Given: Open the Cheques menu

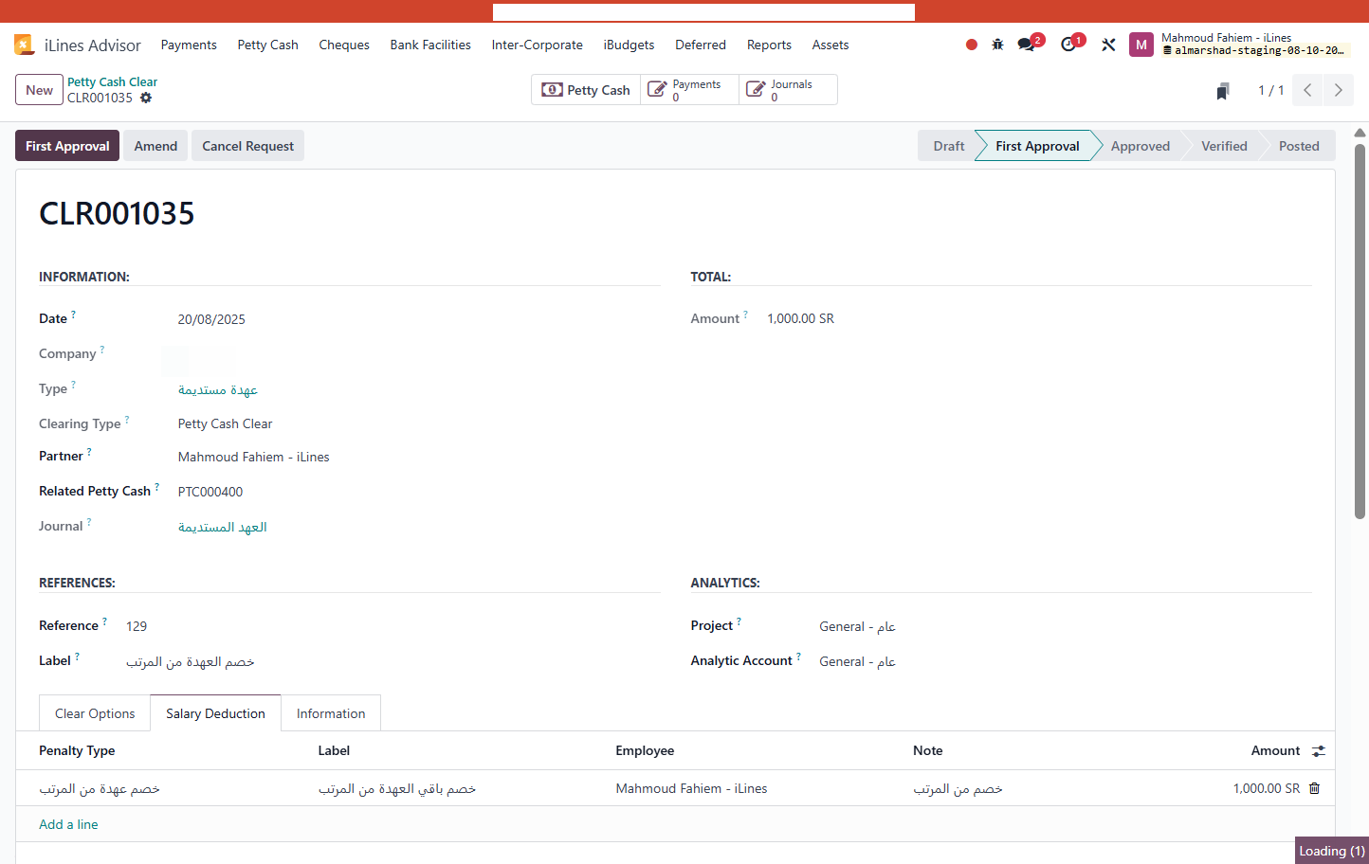Looking at the screenshot, I should [x=344, y=45].
